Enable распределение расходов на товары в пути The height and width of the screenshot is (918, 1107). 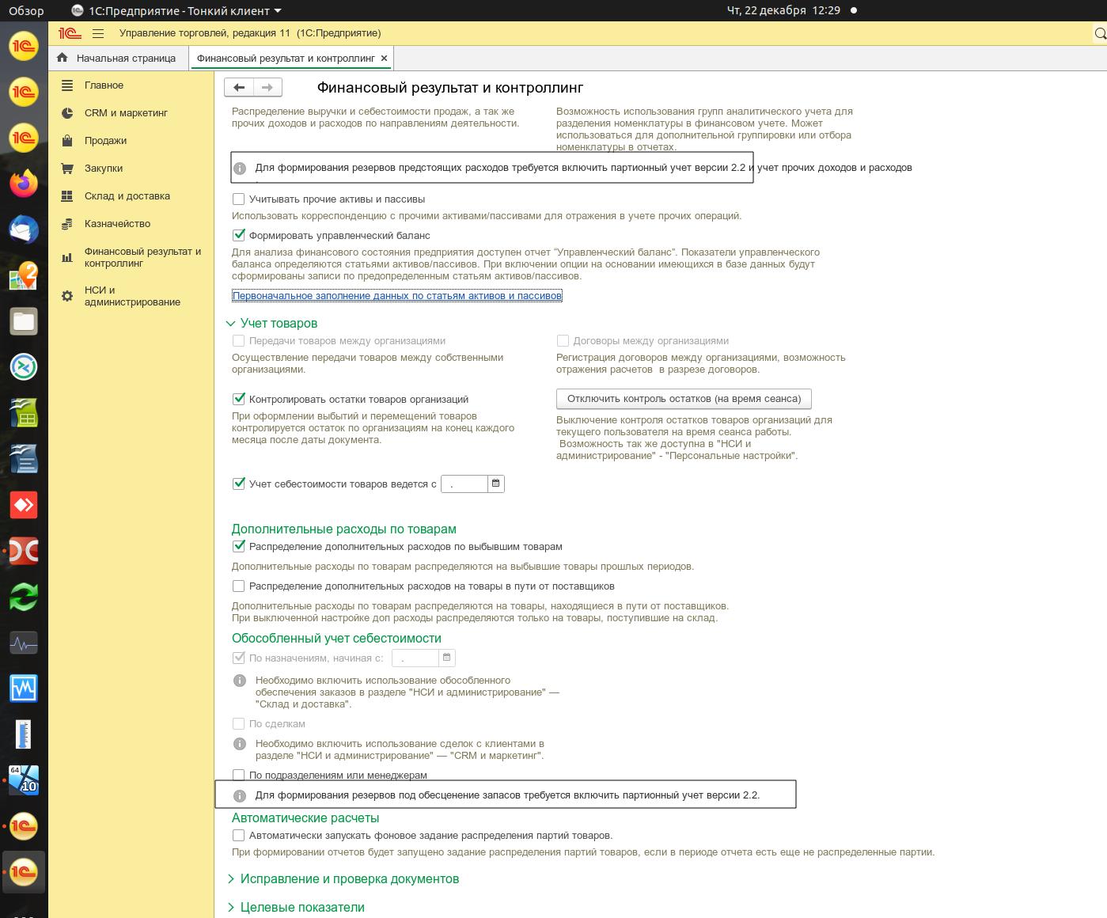(238, 586)
